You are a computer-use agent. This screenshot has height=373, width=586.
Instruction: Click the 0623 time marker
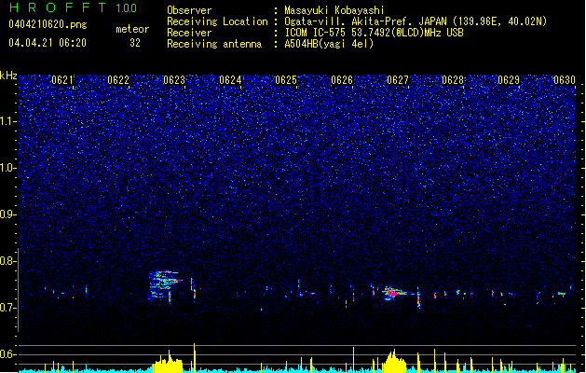point(174,80)
